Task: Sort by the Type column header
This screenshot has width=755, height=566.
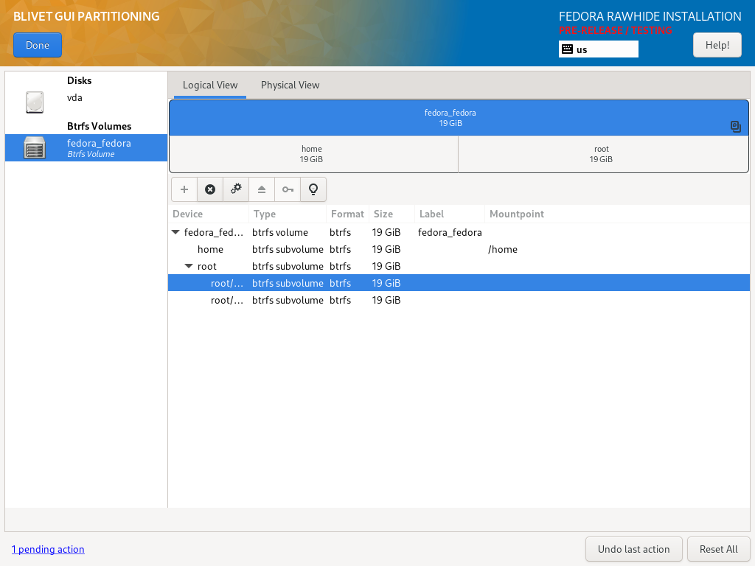Action: (x=288, y=214)
